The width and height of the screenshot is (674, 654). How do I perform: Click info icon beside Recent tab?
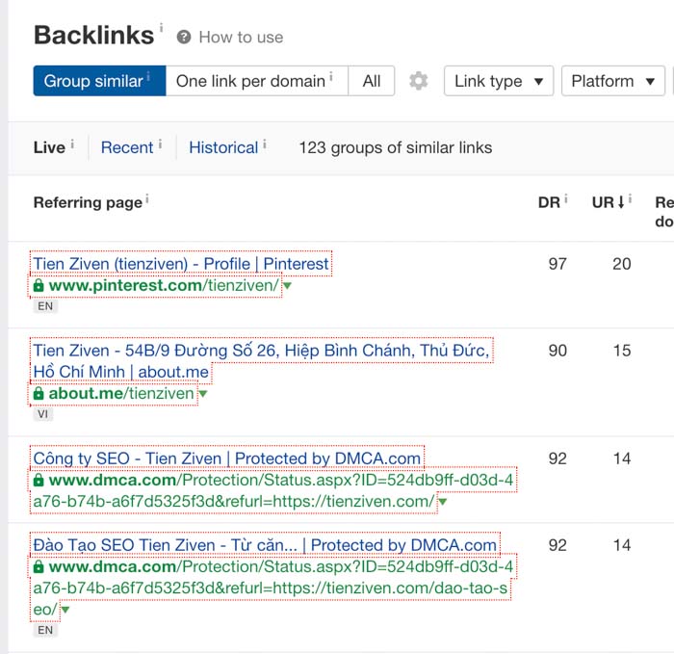[x=160, y=144]
